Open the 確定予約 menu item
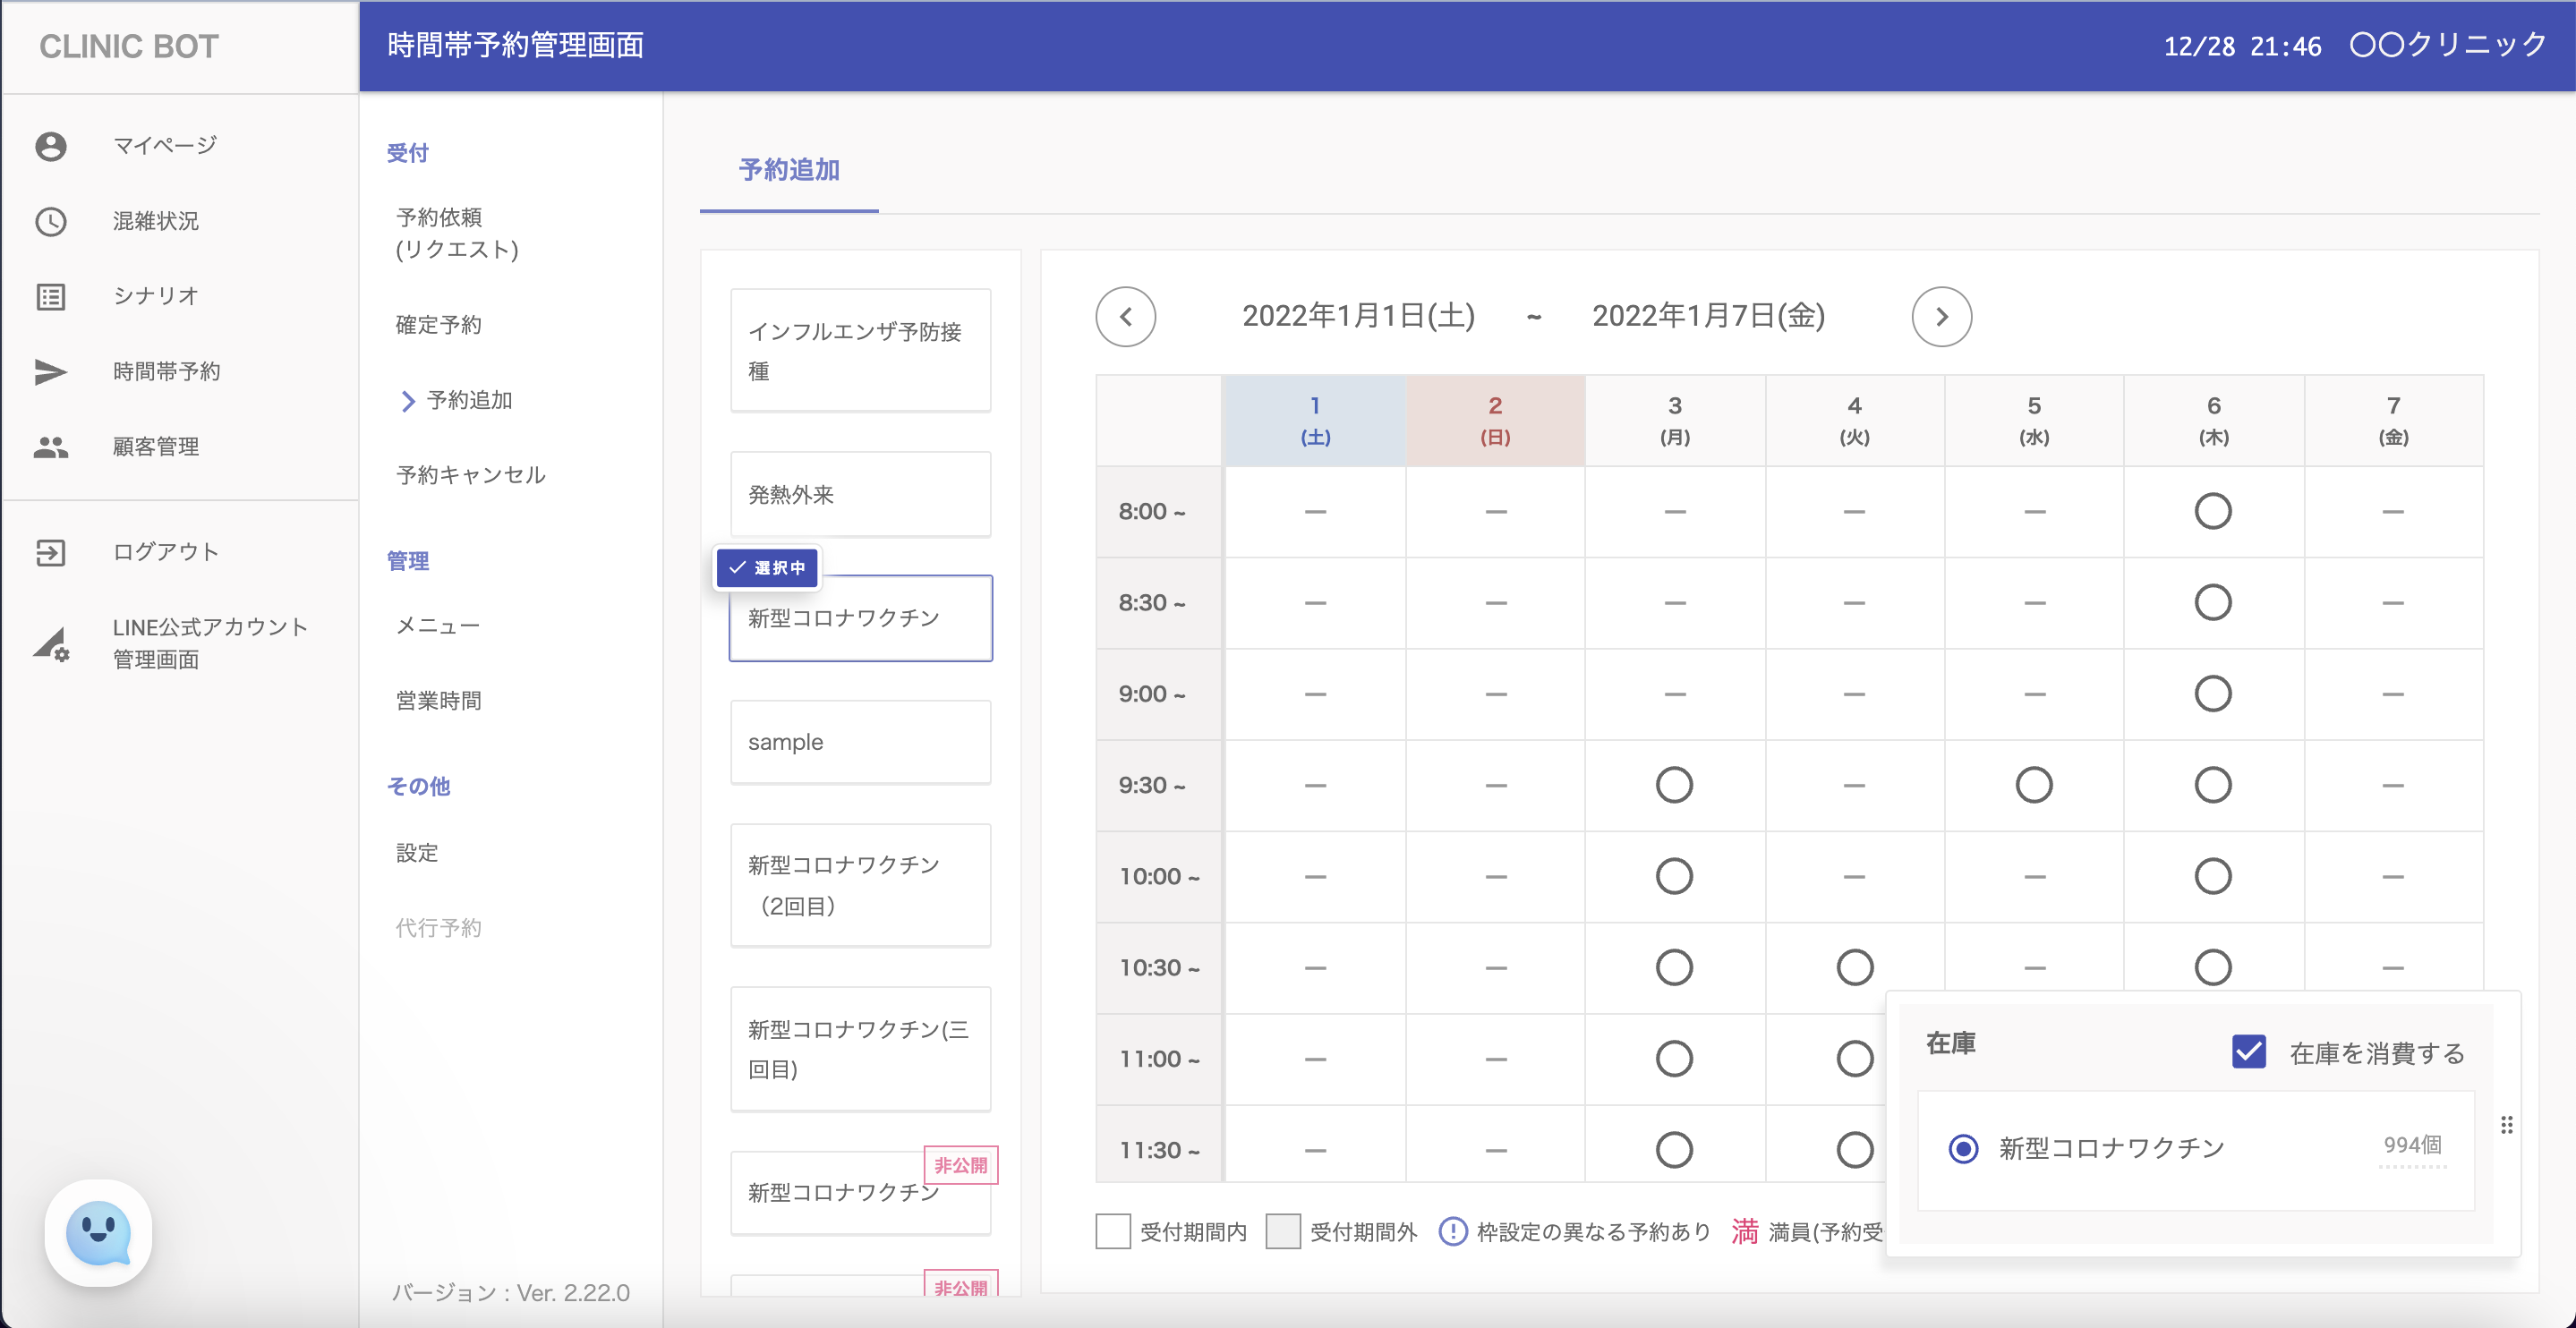 tap(438, 325)
